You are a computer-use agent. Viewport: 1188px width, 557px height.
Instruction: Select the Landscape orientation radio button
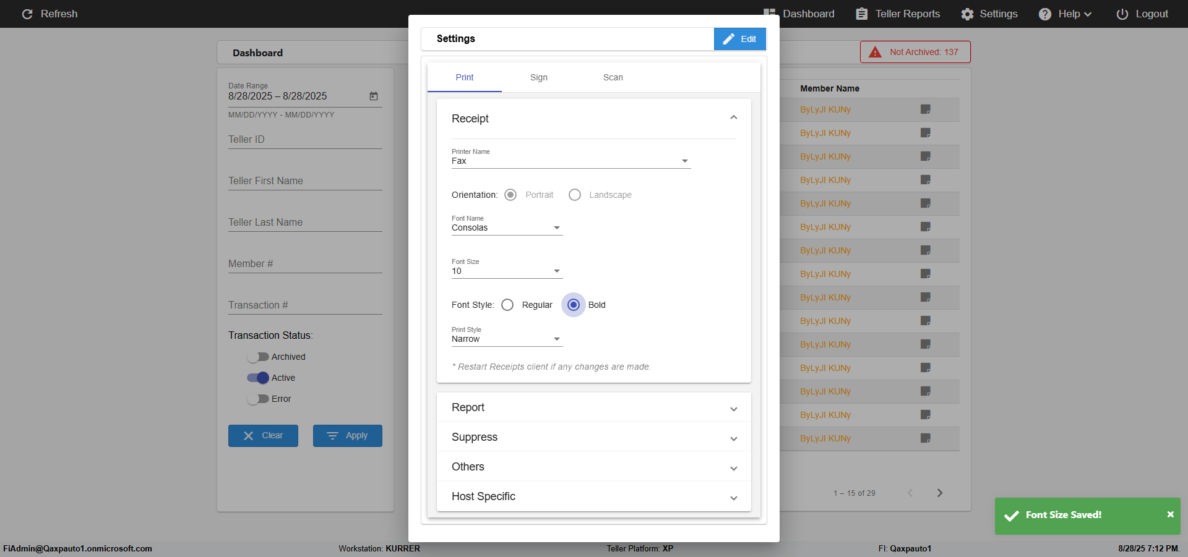[x=575, y=195]
